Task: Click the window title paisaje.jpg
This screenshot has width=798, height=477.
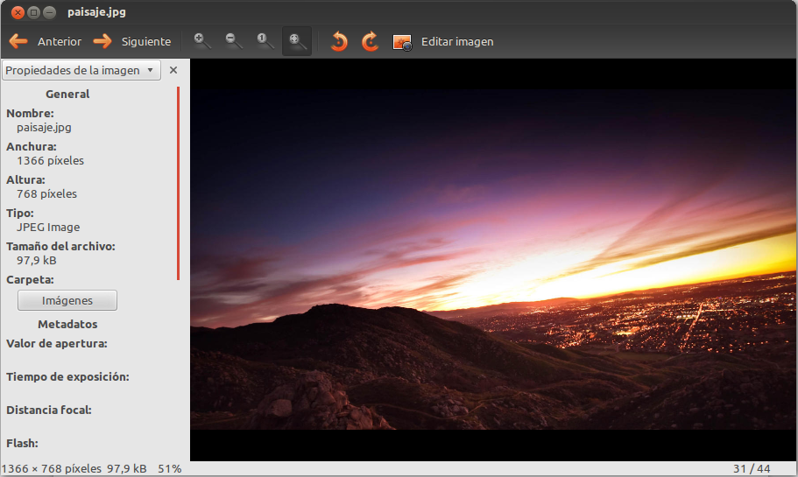Action: pos(96,12)
